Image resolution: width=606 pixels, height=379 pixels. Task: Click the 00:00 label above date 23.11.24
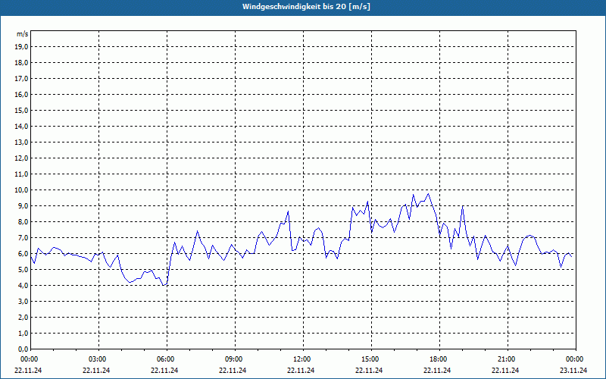tap(575, 359)
